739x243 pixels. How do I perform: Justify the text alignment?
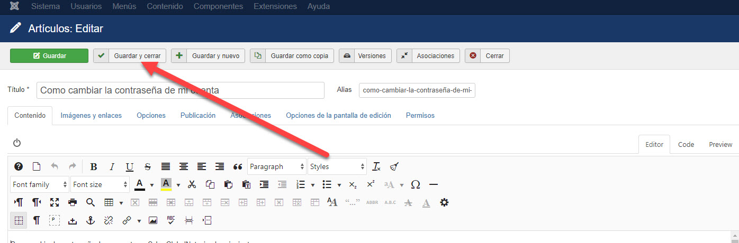pos(166,166)
